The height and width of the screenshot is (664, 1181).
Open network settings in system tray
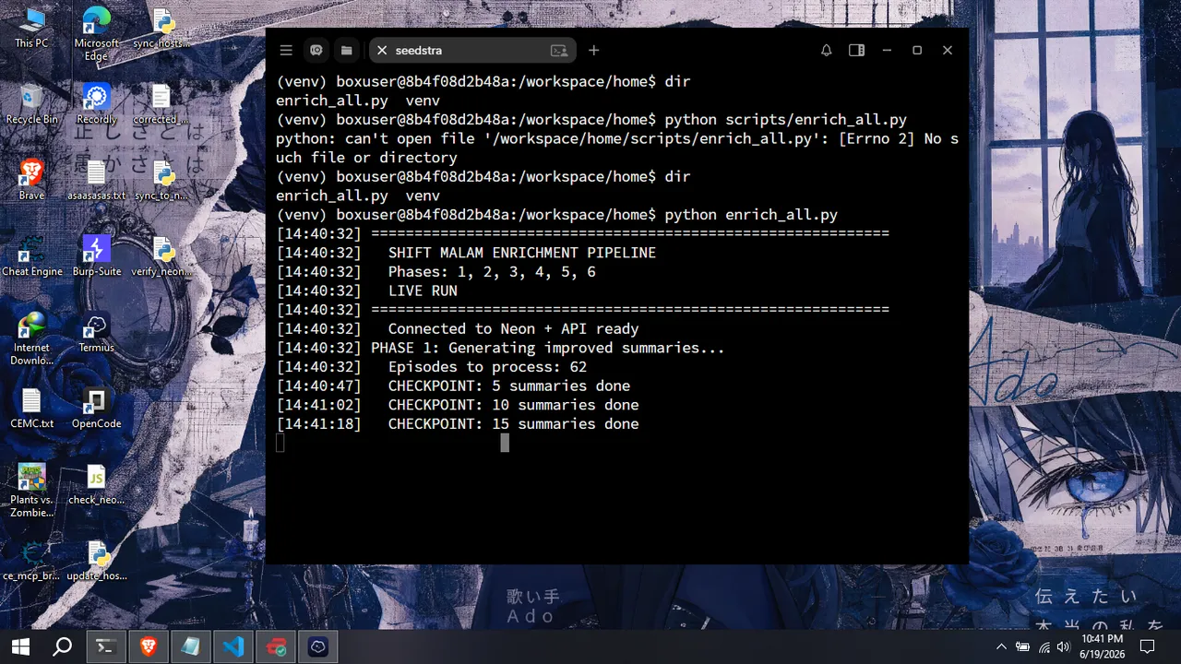(1044, 647)
